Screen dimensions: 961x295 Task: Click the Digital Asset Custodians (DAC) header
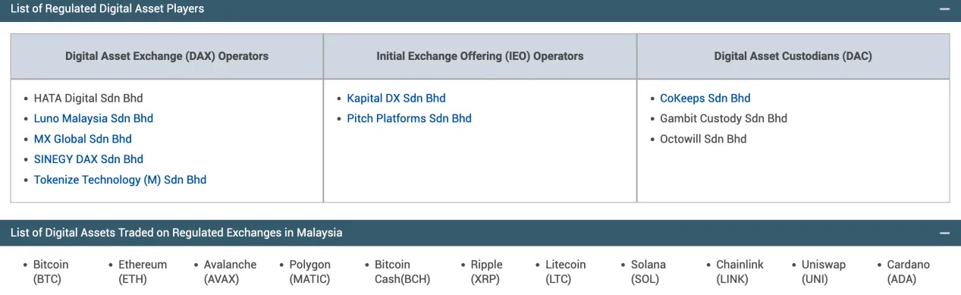(x=793, y=56)
